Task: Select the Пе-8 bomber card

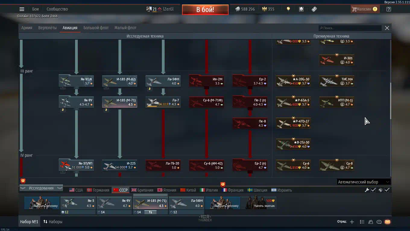Action: coord(250,123)
